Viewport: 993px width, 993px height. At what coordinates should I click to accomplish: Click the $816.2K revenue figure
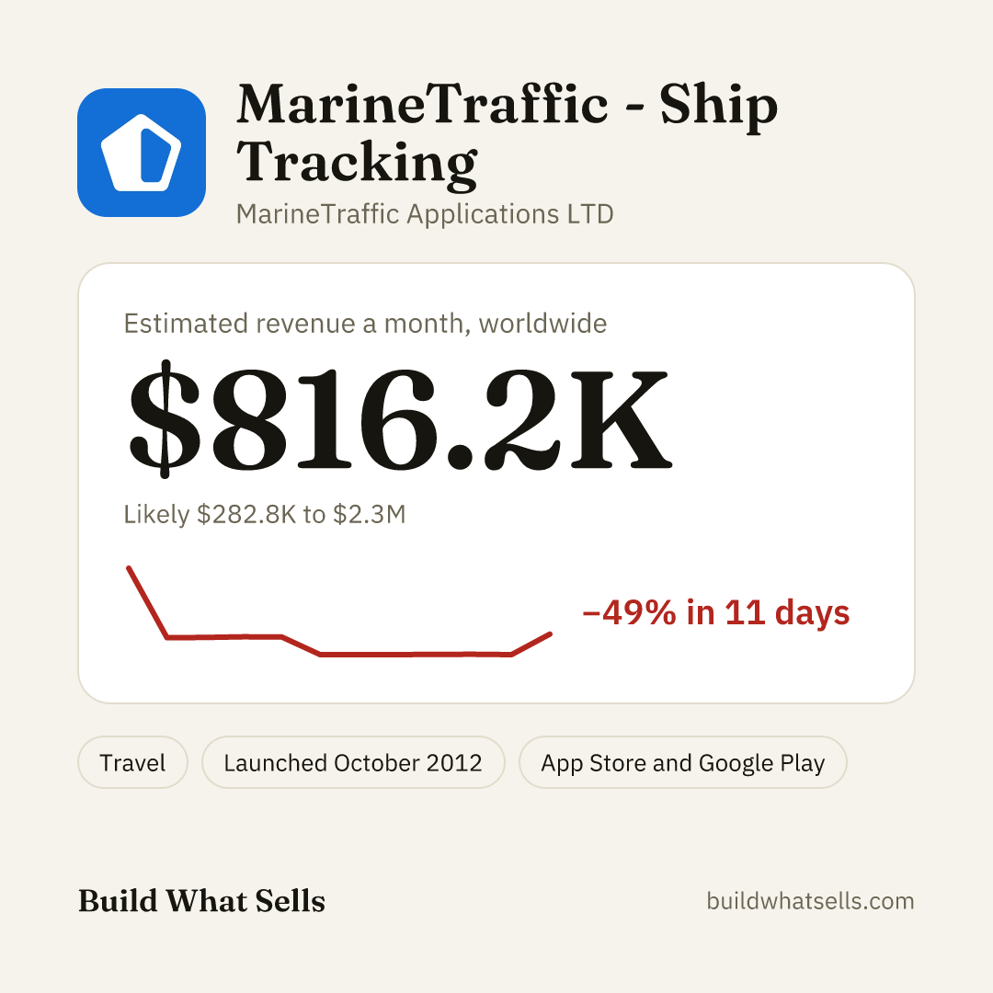(399, 418)
